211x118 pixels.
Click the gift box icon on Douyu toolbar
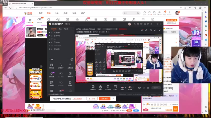(x=77, y=19)
